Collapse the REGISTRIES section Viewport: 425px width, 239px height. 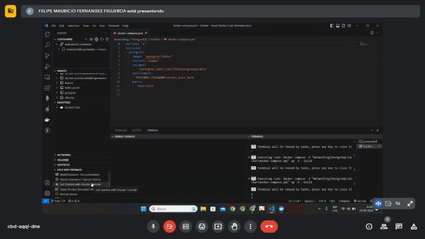tap(64, 103)
